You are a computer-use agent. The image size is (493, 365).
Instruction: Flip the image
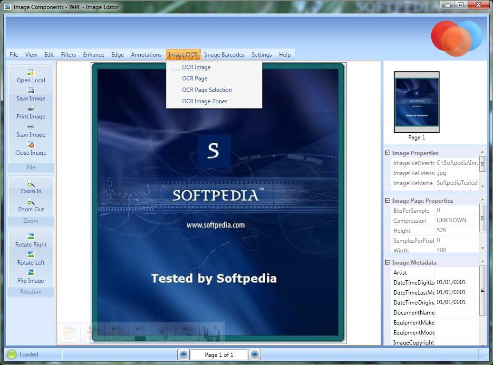pyautogui.click(x=31, y=277)
